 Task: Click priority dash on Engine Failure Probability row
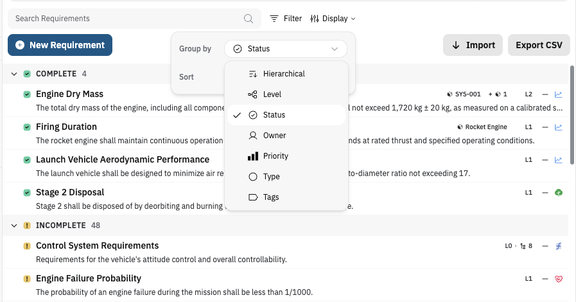pyautogui.click(x=545, y=279)
